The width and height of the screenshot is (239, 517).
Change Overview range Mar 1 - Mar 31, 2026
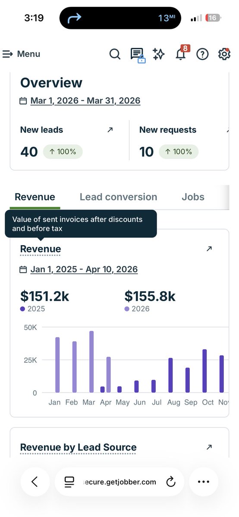tap(85, 101)
